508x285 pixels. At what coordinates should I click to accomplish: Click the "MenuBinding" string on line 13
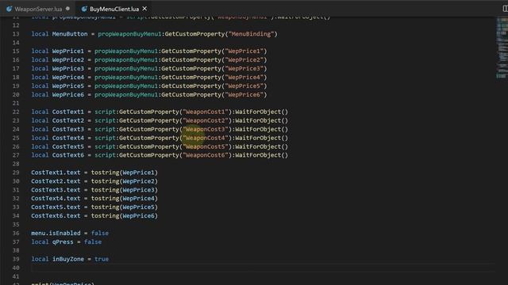(x=252, y=34)
